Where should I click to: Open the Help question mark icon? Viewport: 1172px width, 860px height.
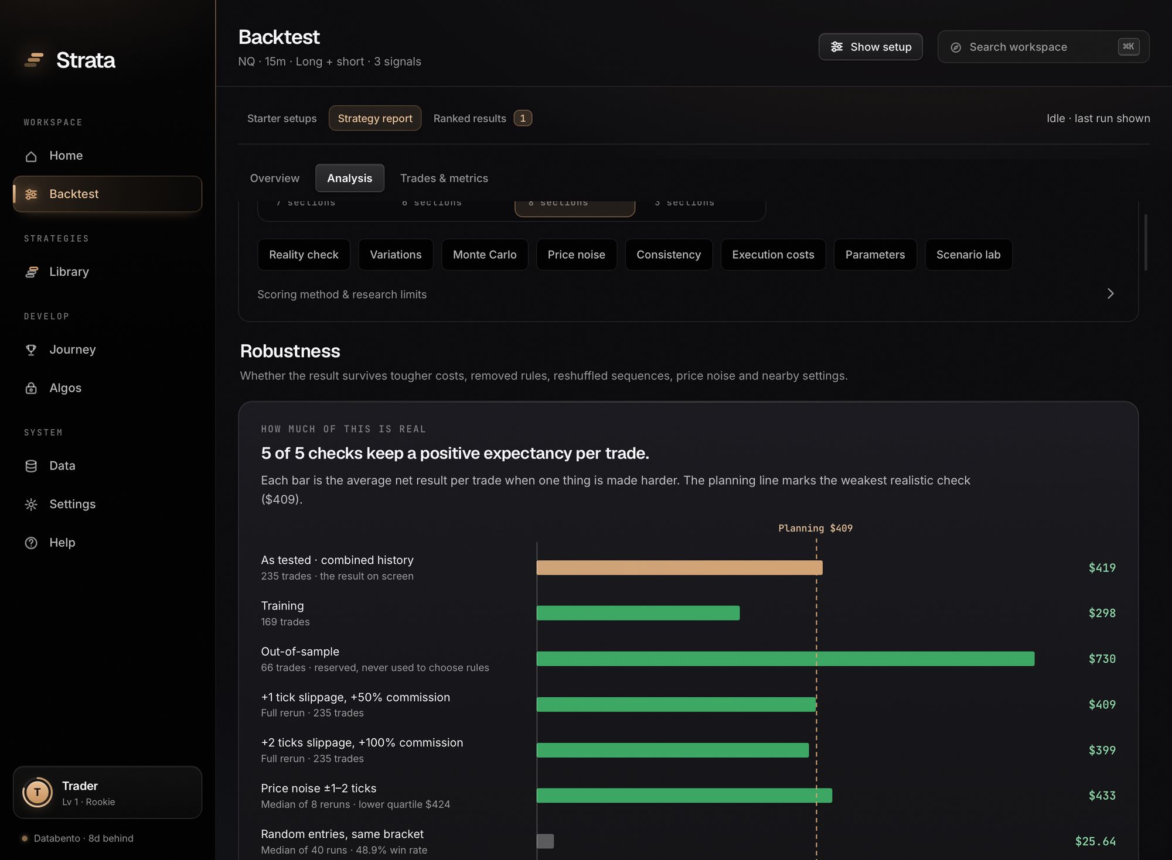pos(31,543)
